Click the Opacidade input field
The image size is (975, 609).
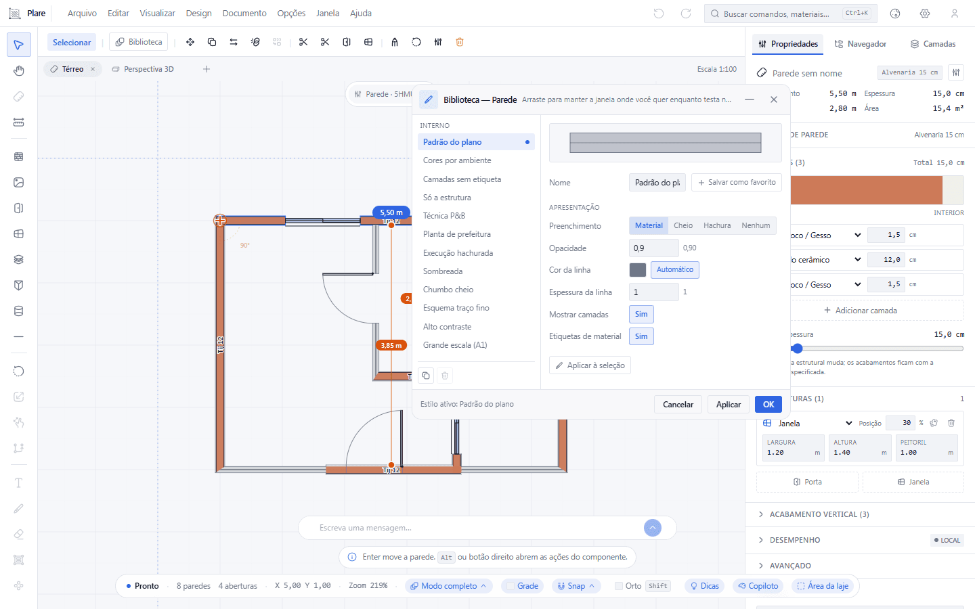coord(653,248)
